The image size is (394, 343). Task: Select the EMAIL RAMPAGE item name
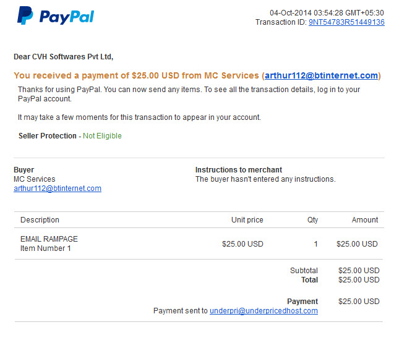pos(49,239)
